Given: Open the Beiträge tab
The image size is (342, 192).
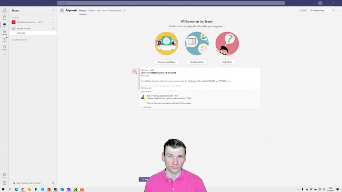Looking at the screenshot, I should [x=83, y=10].
